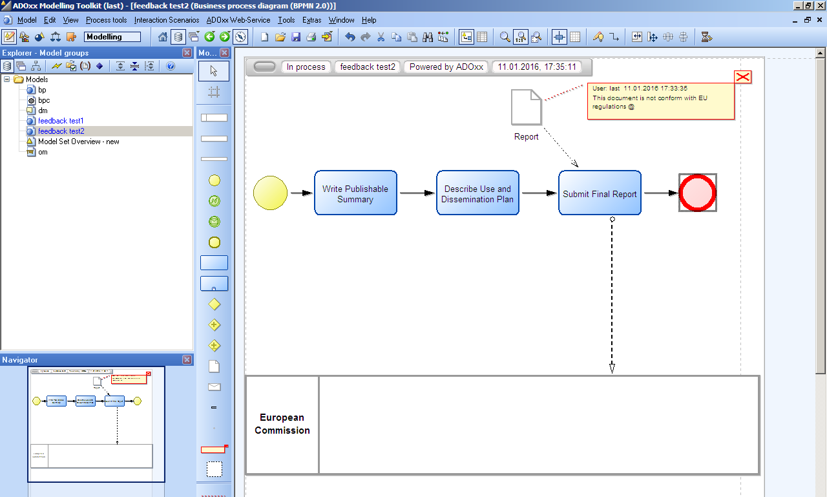Save model with floppy disk icon
This screenshot has width=827, height=497.
tap(296, 37)
